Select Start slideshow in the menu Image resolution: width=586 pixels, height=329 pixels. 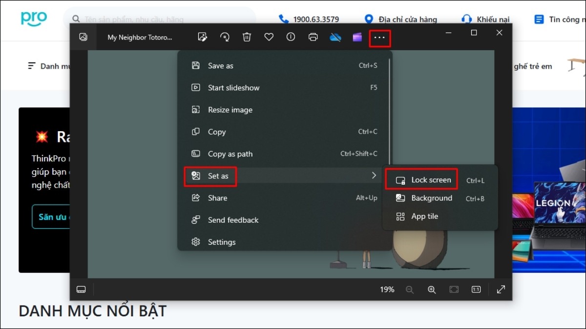285,88
